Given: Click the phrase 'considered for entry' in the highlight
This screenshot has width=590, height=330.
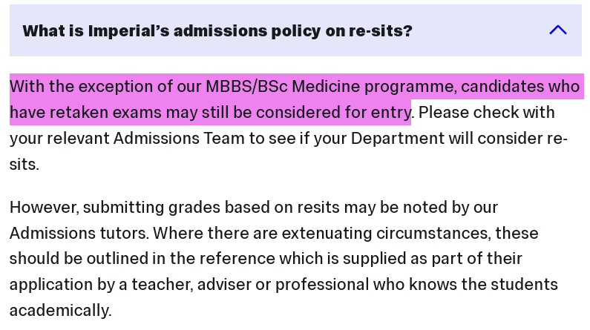Looking at the screenshot, I should (x=333, y=113).
